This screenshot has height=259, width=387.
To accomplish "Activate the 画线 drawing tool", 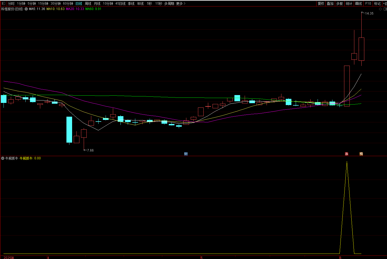I will click(x=358, y=4).
